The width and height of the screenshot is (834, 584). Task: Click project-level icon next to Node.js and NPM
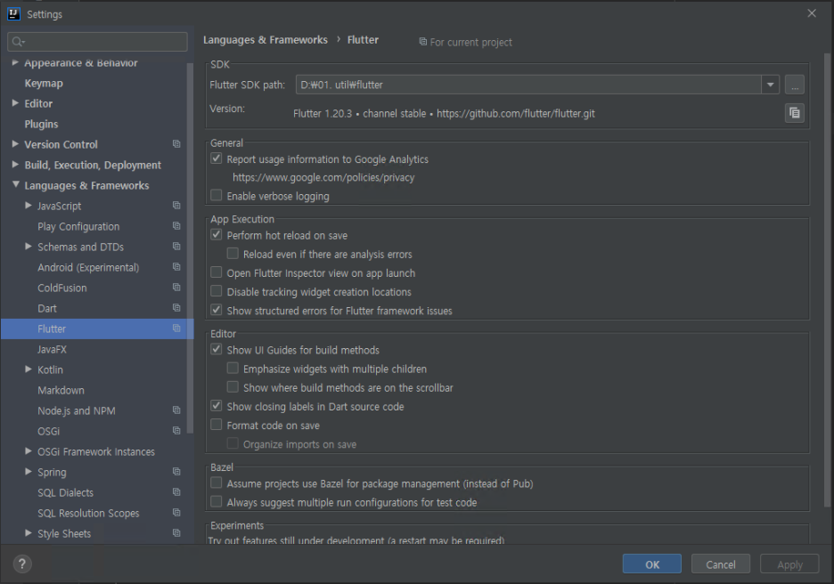176,410
